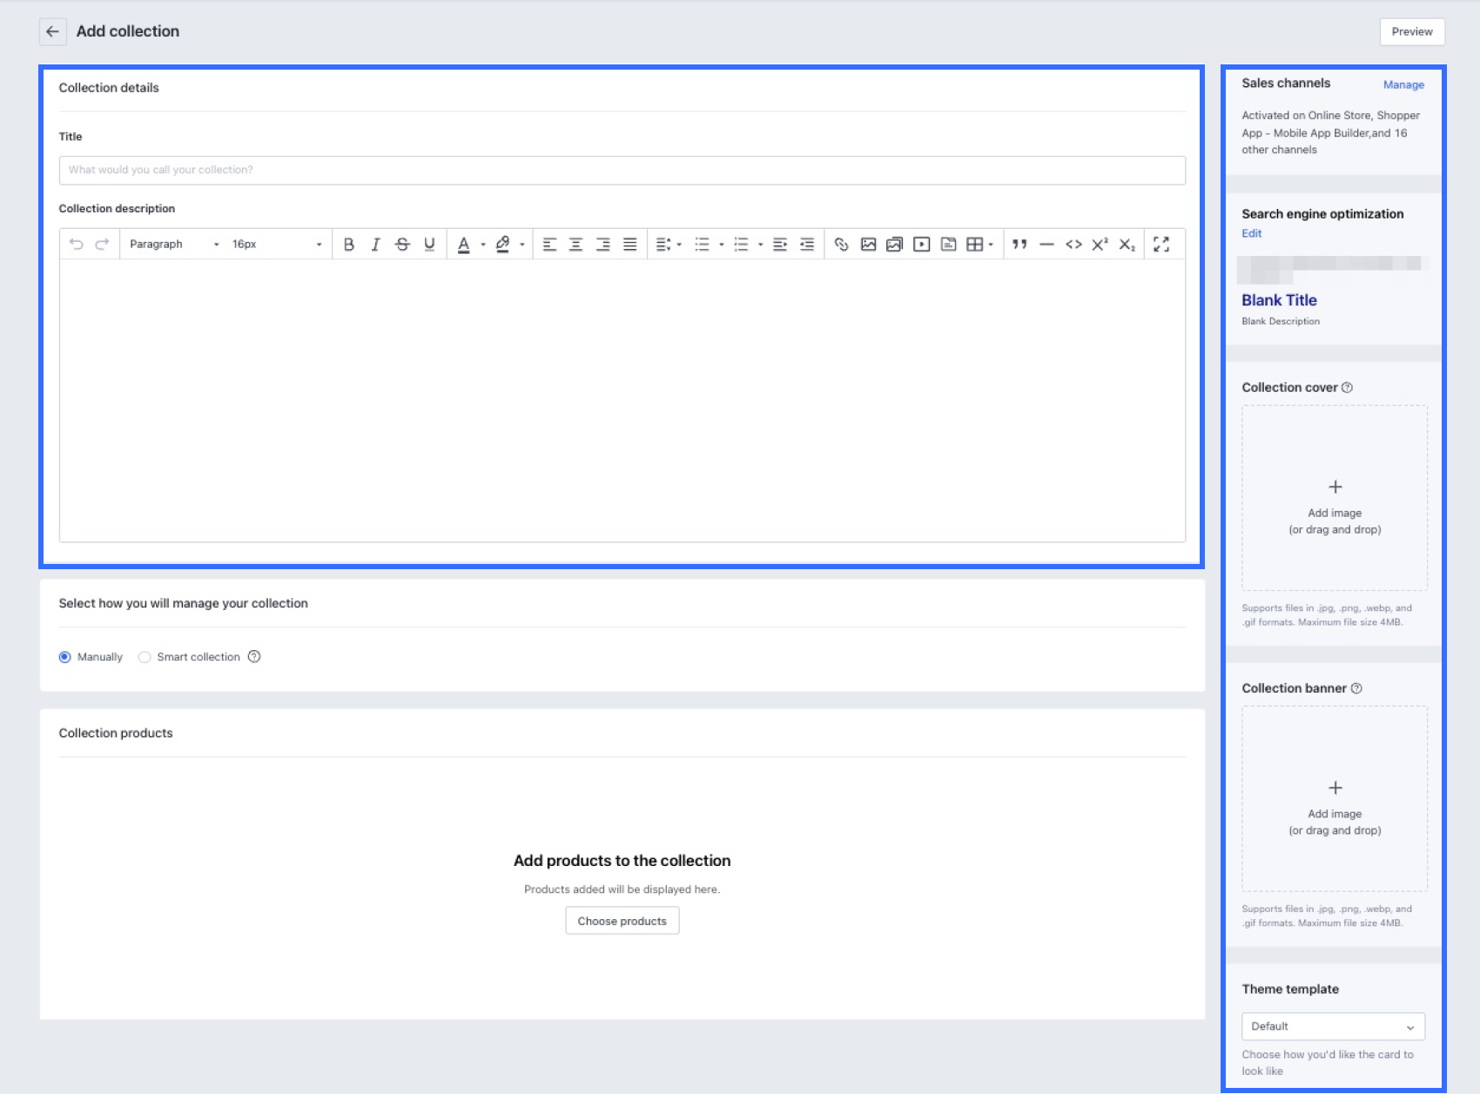Open source code view
Image resolution: width=1480 pixels, height=1094 pixels.
click(1073, 245)
